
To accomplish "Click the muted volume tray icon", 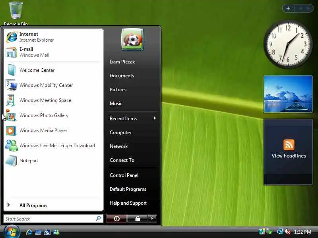I will click(287, 232).
